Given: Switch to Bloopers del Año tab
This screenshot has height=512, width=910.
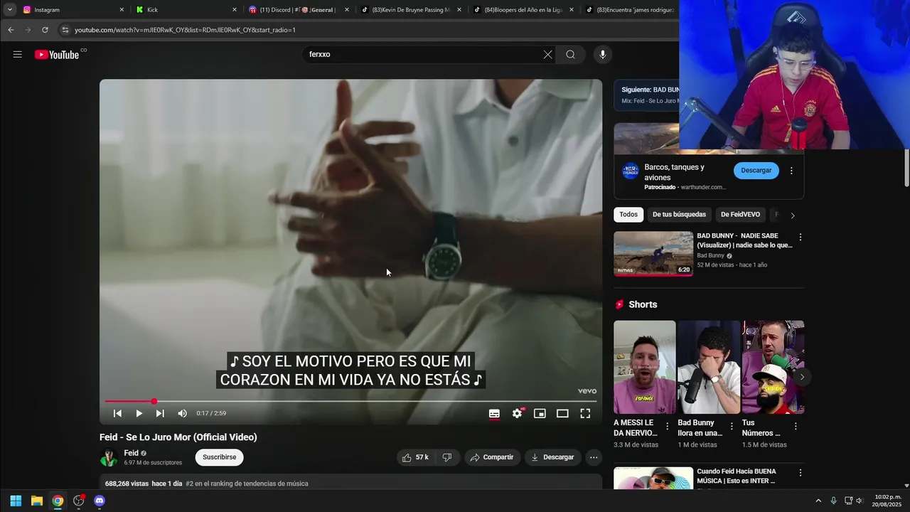Looking at the screenshot, I should coord(523,10).
